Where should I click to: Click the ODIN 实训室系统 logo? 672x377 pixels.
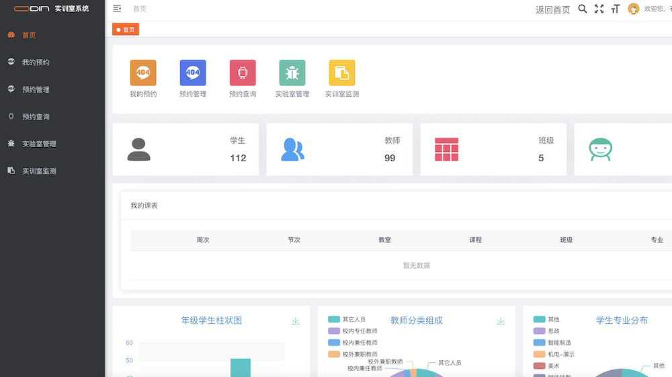(x=52, y=9)
